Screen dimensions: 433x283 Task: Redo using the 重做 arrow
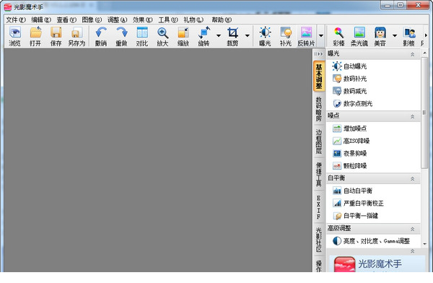[121, 36]
